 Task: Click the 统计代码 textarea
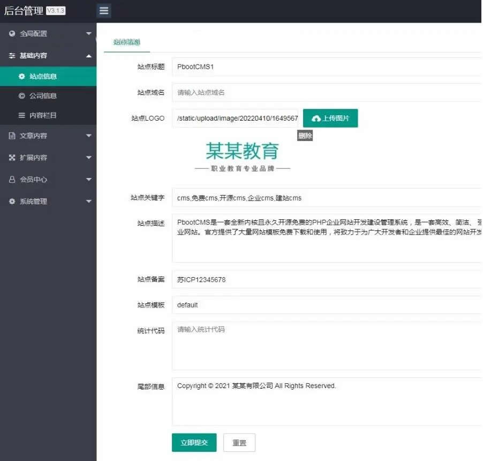pos(327,346)
